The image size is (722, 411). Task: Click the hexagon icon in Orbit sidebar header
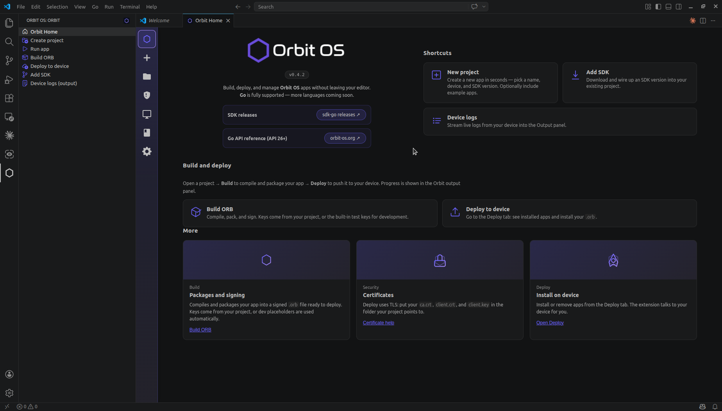(127, 21)
